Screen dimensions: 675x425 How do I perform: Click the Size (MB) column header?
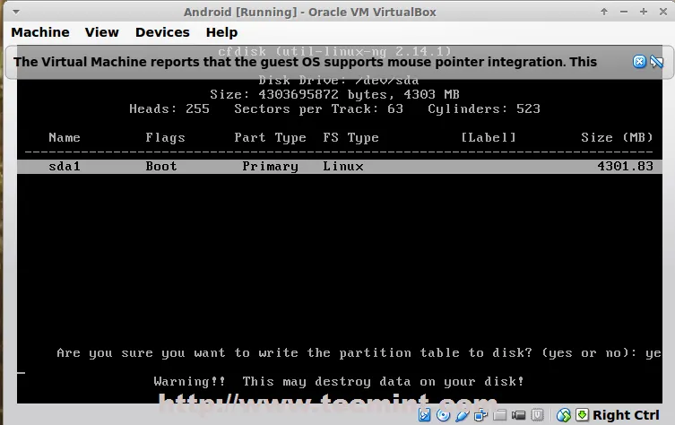(617, 138)
